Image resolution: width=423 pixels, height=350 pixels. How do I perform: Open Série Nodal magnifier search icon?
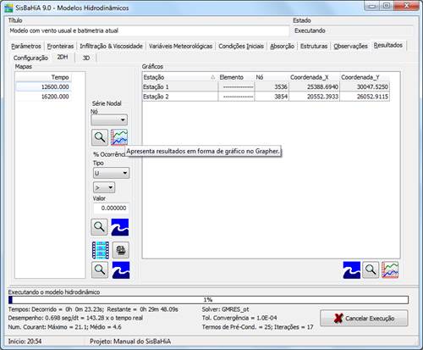(x=100, y=137)
